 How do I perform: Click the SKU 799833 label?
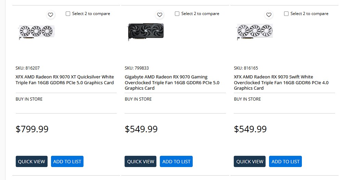pos(137,68)
